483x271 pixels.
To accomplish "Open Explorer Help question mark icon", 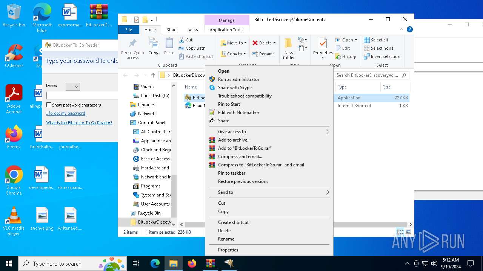I will (409, 29).
